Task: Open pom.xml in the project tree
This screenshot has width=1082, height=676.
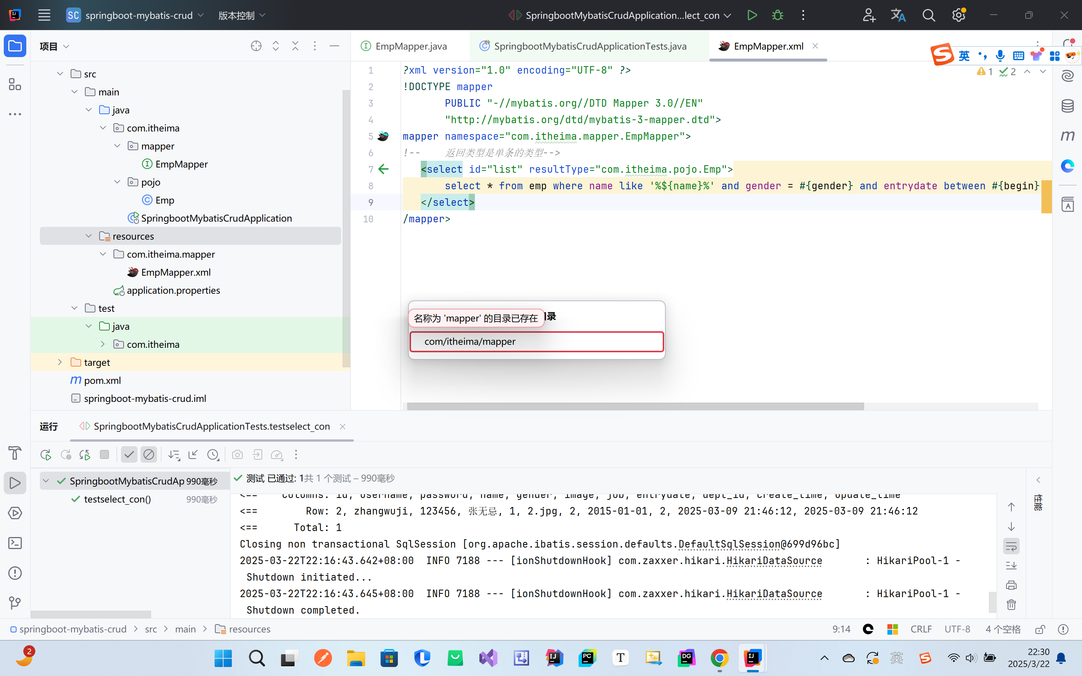Action: [103, 380]
